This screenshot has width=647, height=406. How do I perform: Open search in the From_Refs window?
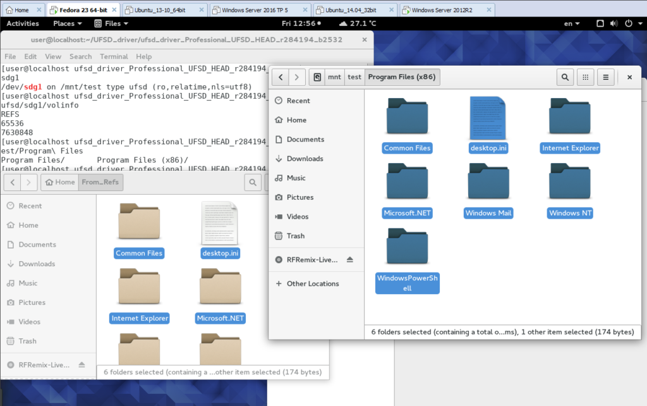coord(253,182)
